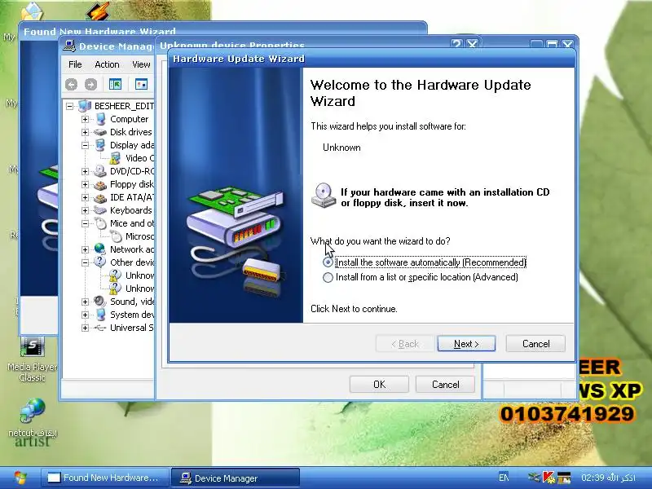Viewport: 652px width, 489px height.
Task: Expand the System devices node
Action: 86,315
